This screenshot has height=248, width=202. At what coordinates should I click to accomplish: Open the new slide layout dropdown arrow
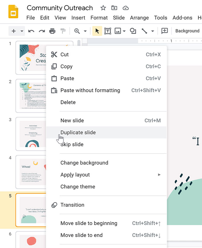tap(22, 31)
